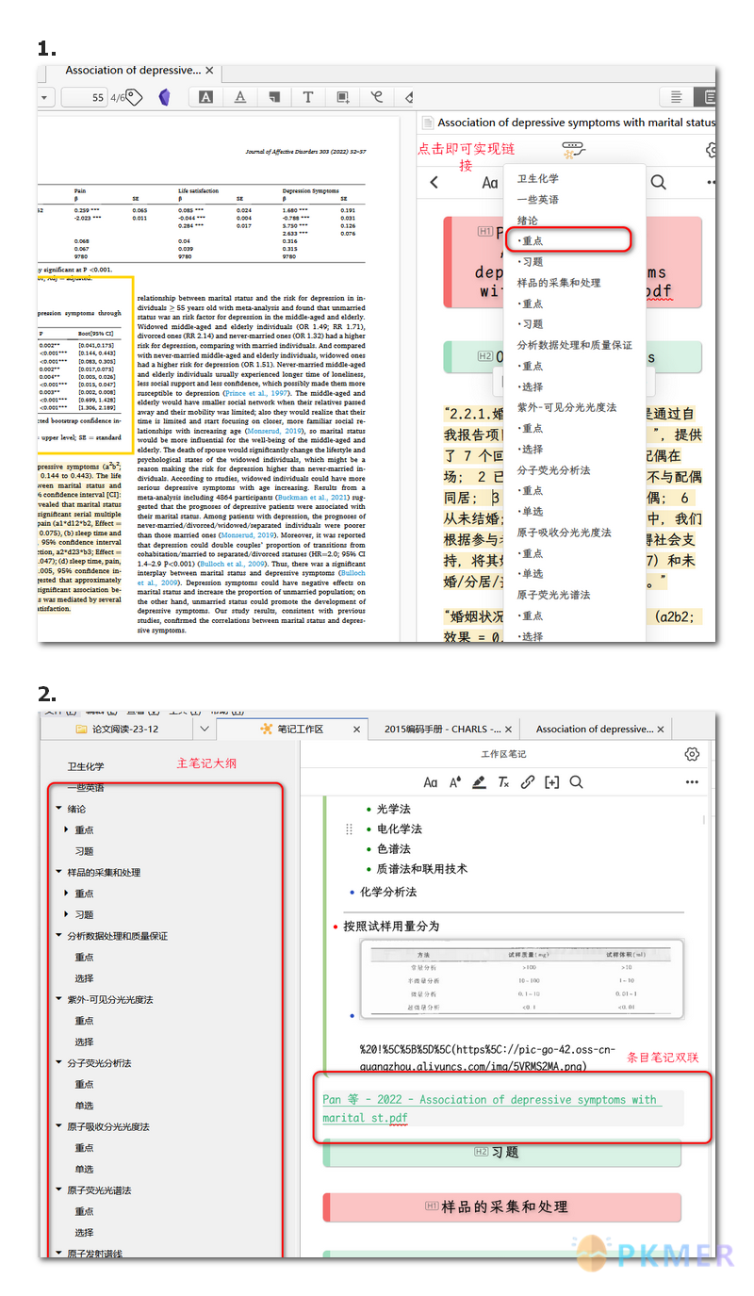This screenshot has width=754, height=1296.
Task: Select 一些英语 in the outline tree
Action: point(86,788)
